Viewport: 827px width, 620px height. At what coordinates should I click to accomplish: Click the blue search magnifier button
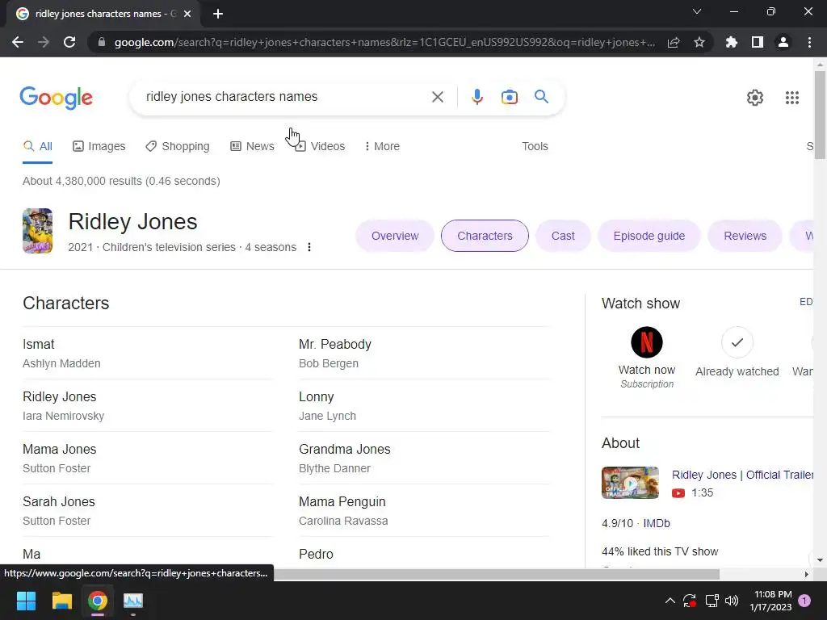(x=541, y=97)
